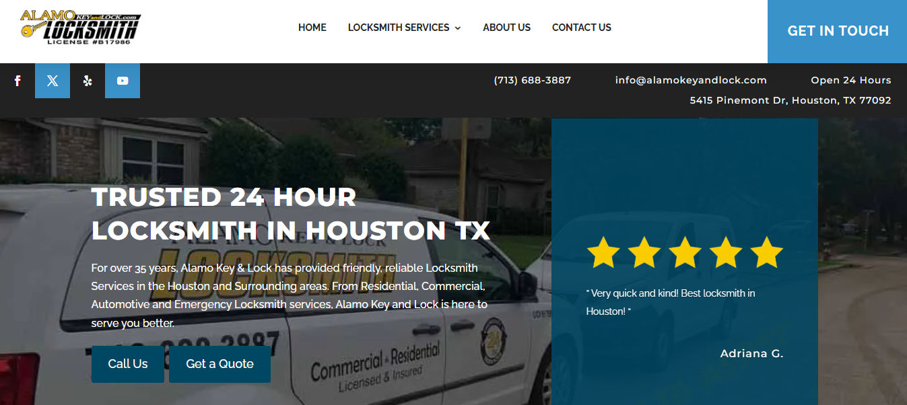Click the Get In Touch button

pyautogui.click(x=838, y=31)
